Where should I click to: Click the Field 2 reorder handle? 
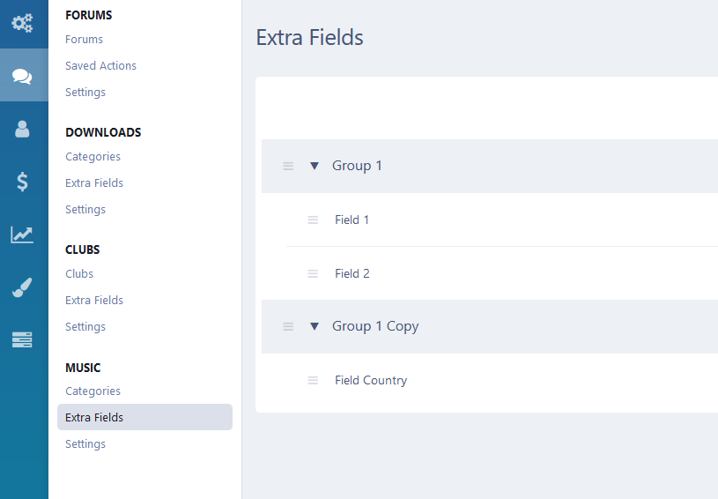(x=313, y=273)
